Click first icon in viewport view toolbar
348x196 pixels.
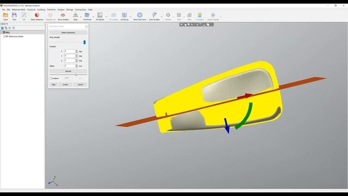click(181, 24)
